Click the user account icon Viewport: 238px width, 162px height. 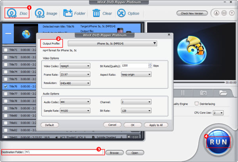217,13
